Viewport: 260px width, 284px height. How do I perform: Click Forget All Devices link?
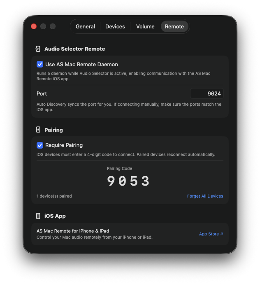pyautogui.click(x=205, y=196)
